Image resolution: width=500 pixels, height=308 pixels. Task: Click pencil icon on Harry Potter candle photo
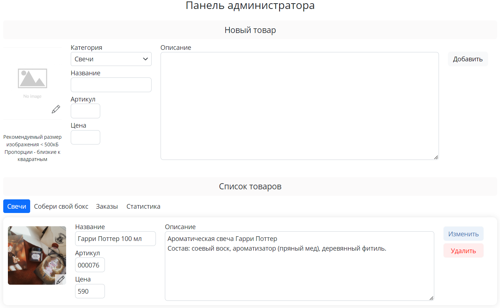[60, 280]
